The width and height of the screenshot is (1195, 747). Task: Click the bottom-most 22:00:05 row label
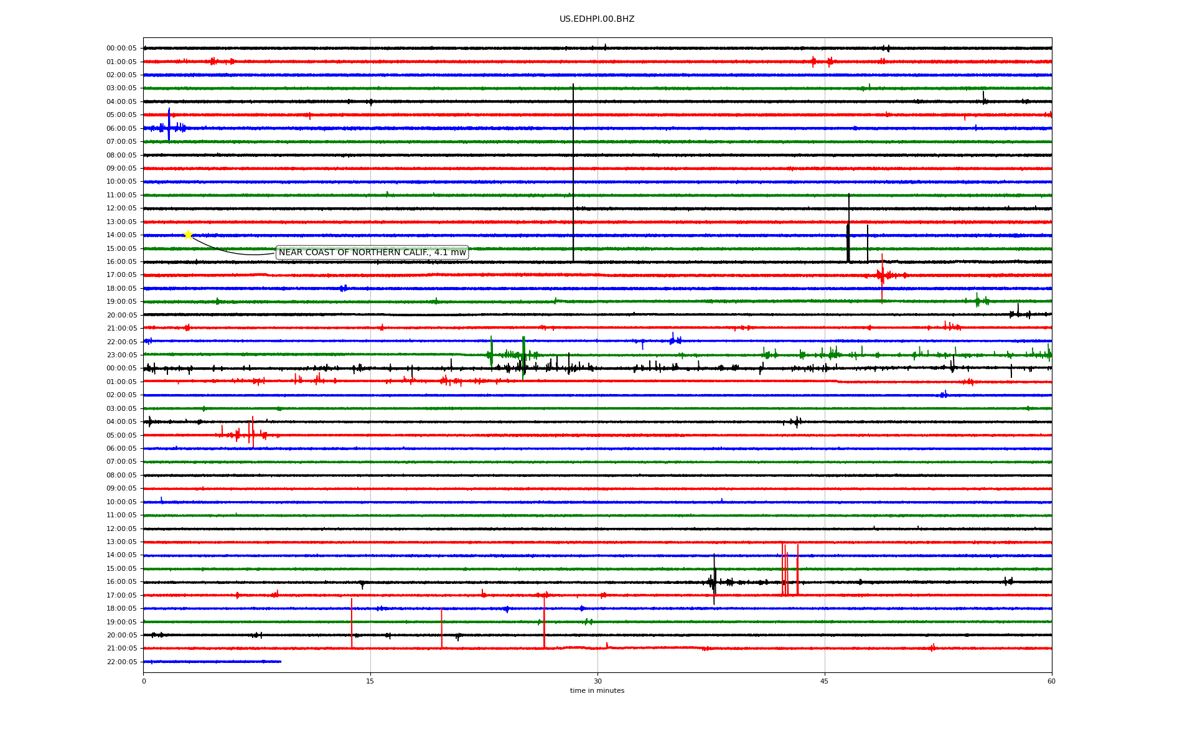click(x=121, y=662)
